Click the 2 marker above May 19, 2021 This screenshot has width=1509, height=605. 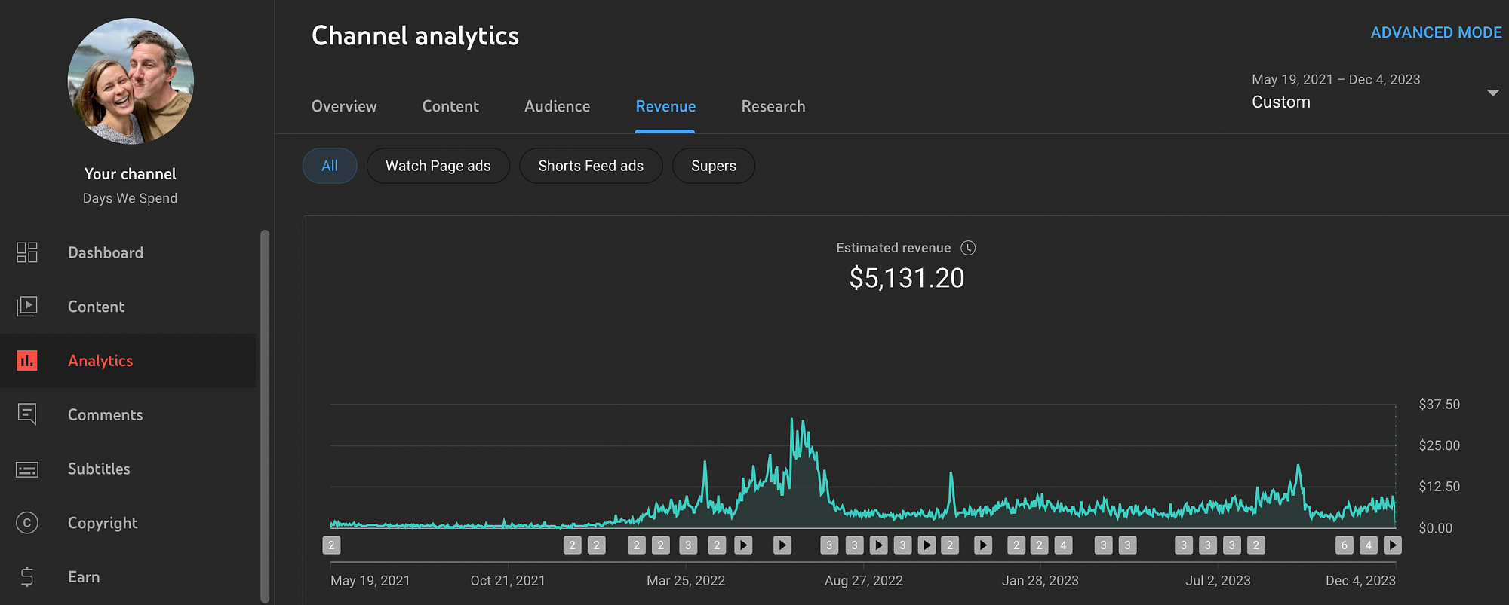coord(331,545)
